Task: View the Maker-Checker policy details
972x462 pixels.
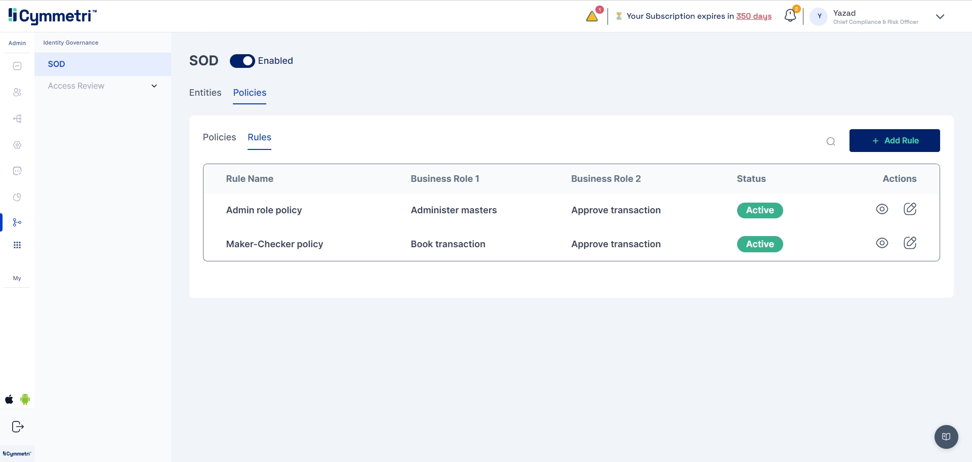Action: 882,243
